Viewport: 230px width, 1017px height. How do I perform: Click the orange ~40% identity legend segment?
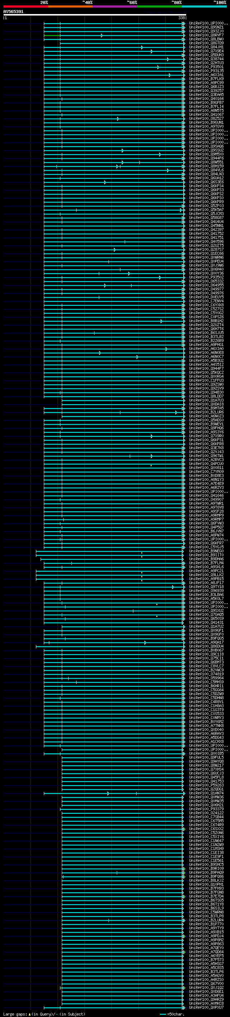(70, 7)
